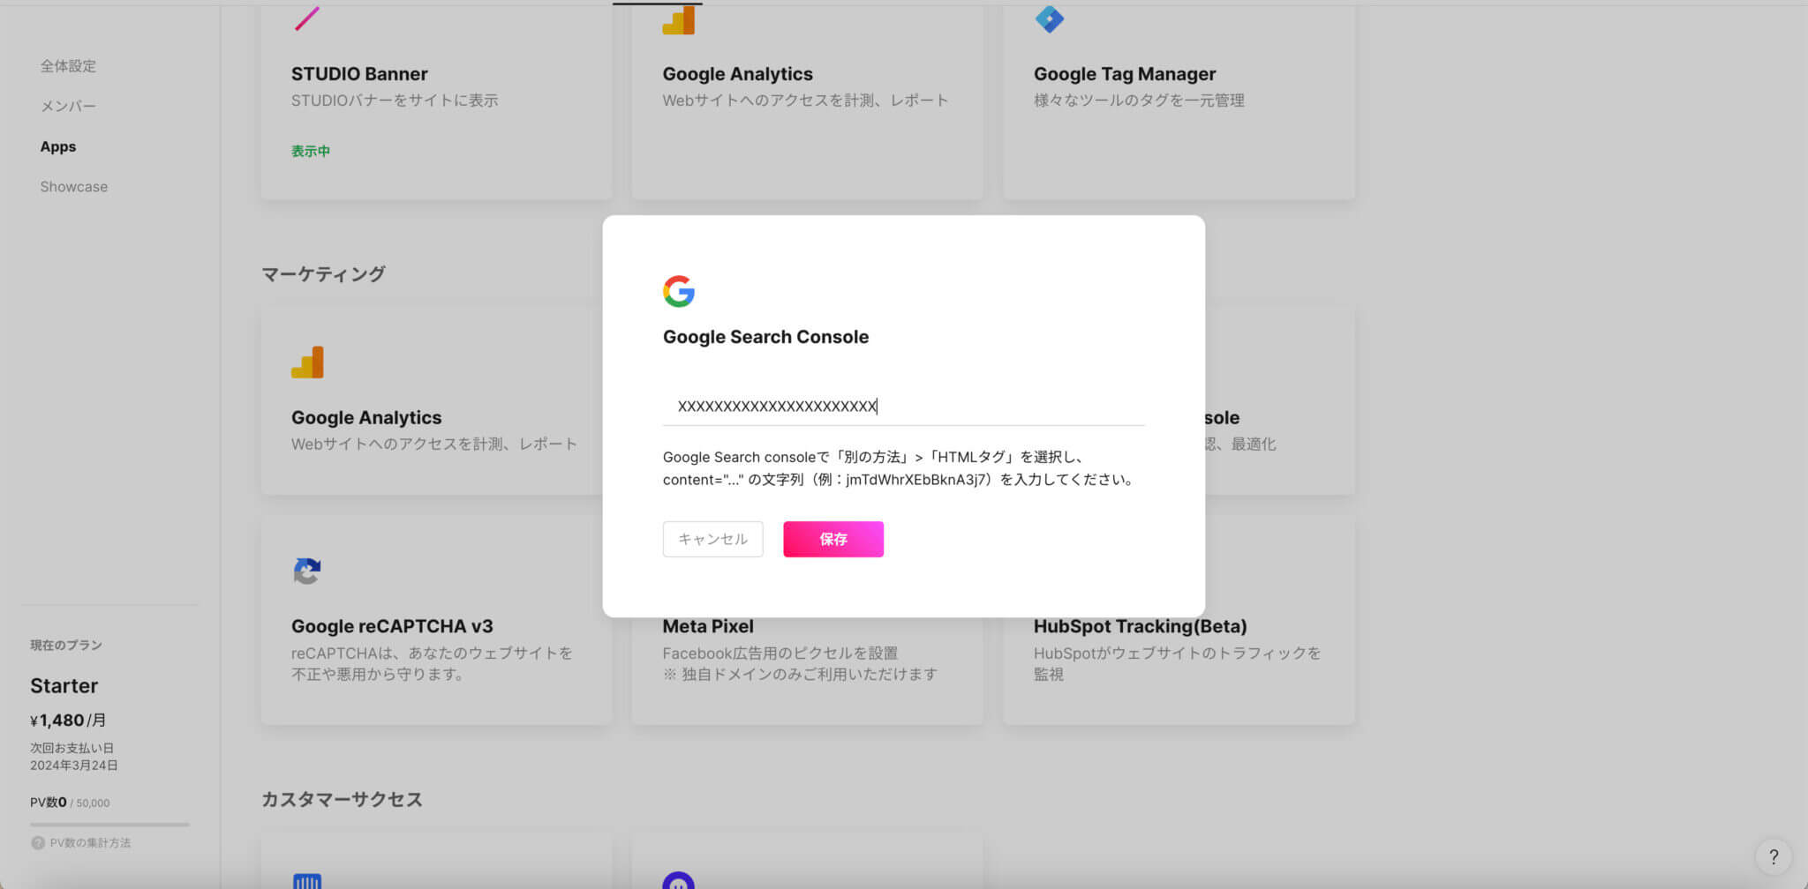Screen dimensions: 1808x889
Task: Click the Google G logo in dialog
Action: tap(679, 291)
